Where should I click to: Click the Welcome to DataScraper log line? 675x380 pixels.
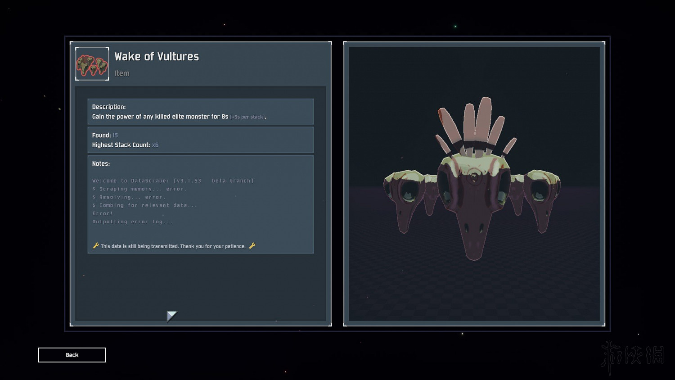(x=173, y=181)
